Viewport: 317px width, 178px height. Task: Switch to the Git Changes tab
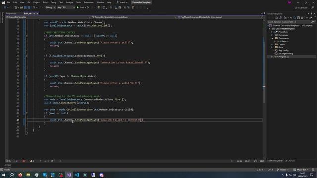290,161
